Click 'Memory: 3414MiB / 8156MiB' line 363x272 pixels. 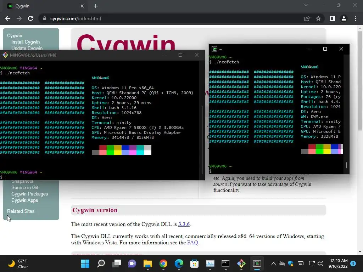point(122,138)
